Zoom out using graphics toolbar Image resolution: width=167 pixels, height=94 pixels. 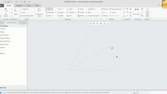click(x=97, y=23)
